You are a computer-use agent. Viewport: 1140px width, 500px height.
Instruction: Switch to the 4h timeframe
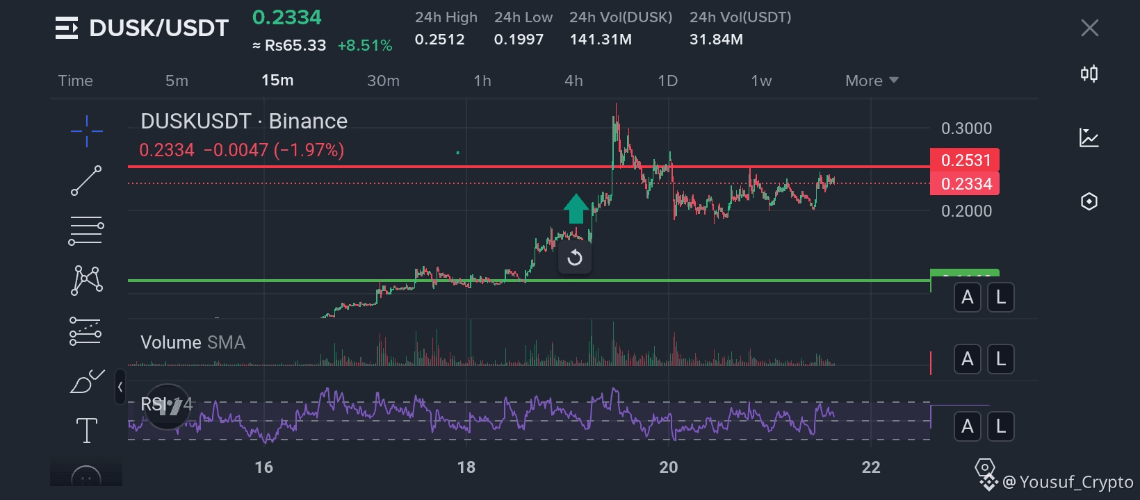point(573,81)
